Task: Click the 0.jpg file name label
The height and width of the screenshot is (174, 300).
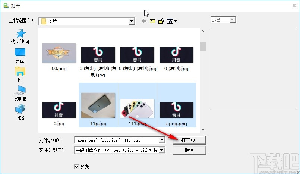Action: (x=59, y=124)
